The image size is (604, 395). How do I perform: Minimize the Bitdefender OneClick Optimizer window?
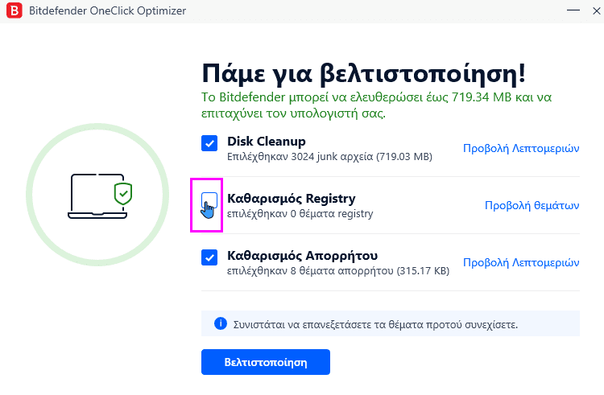pos(573,10)
